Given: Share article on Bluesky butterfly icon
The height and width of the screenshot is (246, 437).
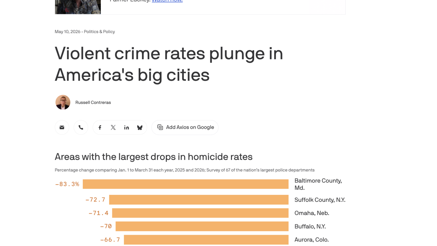Looking at the screenshot, I should [x=140, y=127].
